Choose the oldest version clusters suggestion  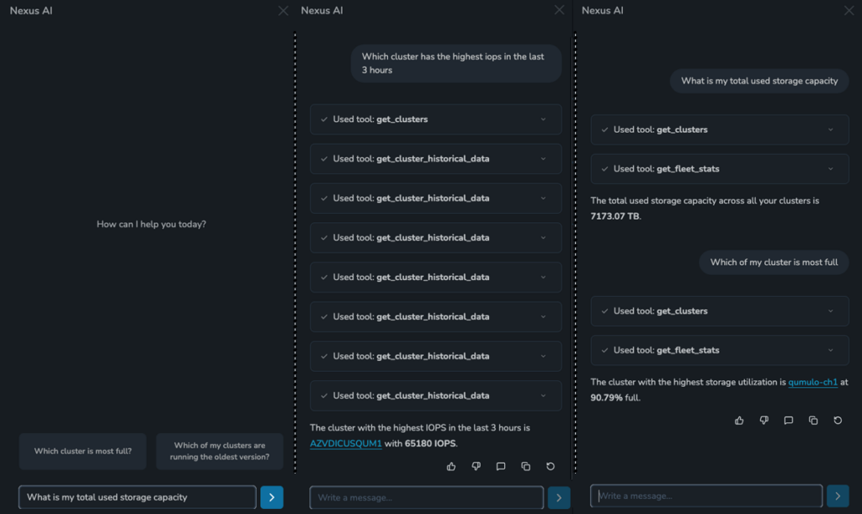point(220,451)
